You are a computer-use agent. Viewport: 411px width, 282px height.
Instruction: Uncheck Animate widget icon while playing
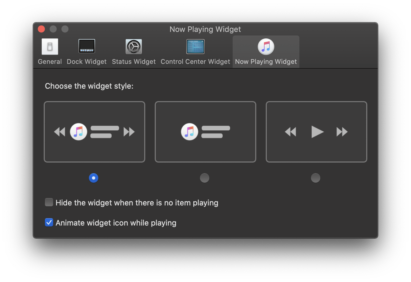coord(49,222)
